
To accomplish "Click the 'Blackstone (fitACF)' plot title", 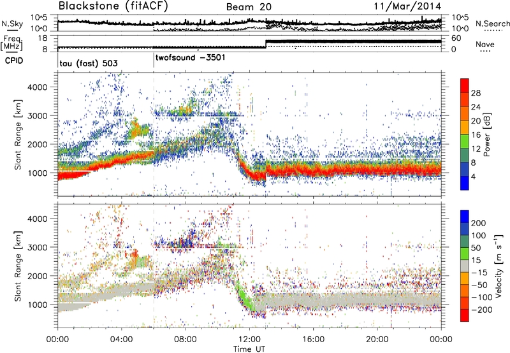I will click(x=113, y=6).
